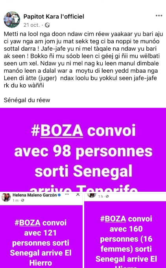Open cropped avatar above the 160 personnes image
Screen dimensions: 166x268
click(92, 195)
